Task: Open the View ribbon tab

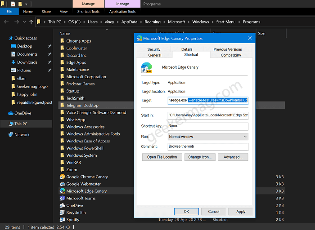Action: (64, 11)
